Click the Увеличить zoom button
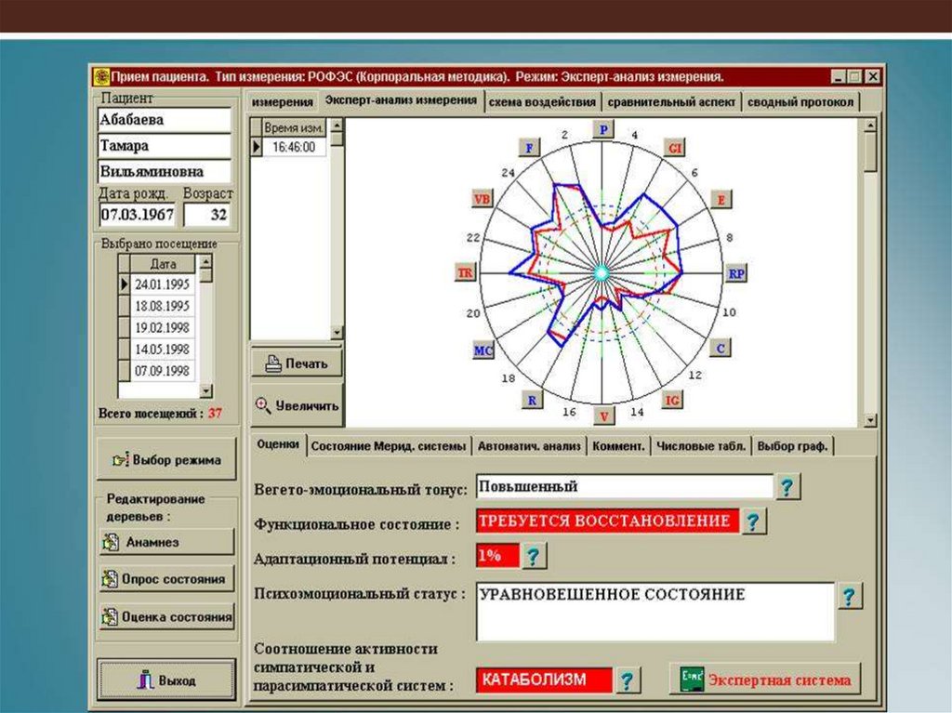The image size is (952, 713). (x=297, y=405)
